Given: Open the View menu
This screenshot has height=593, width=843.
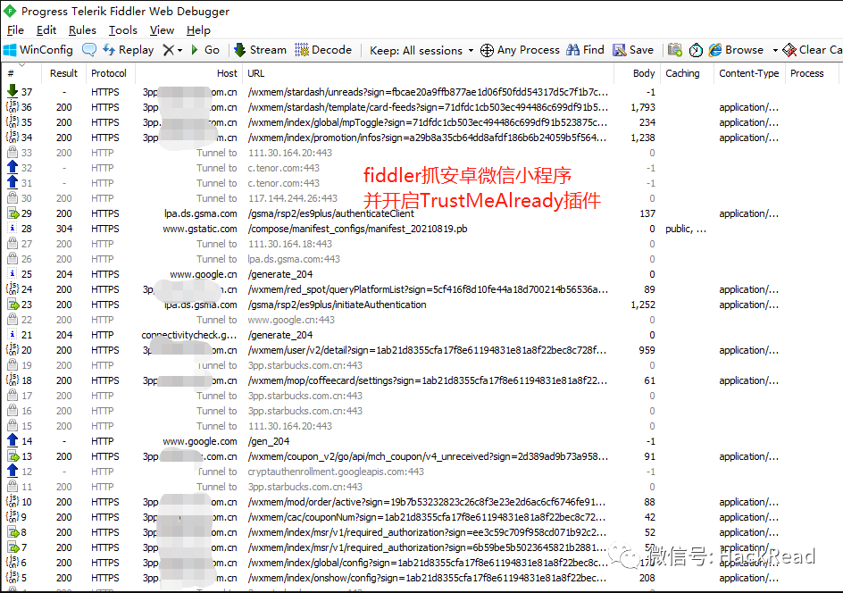Looking at the screenshot, I should pyautogui.click(x=162, y=30).
